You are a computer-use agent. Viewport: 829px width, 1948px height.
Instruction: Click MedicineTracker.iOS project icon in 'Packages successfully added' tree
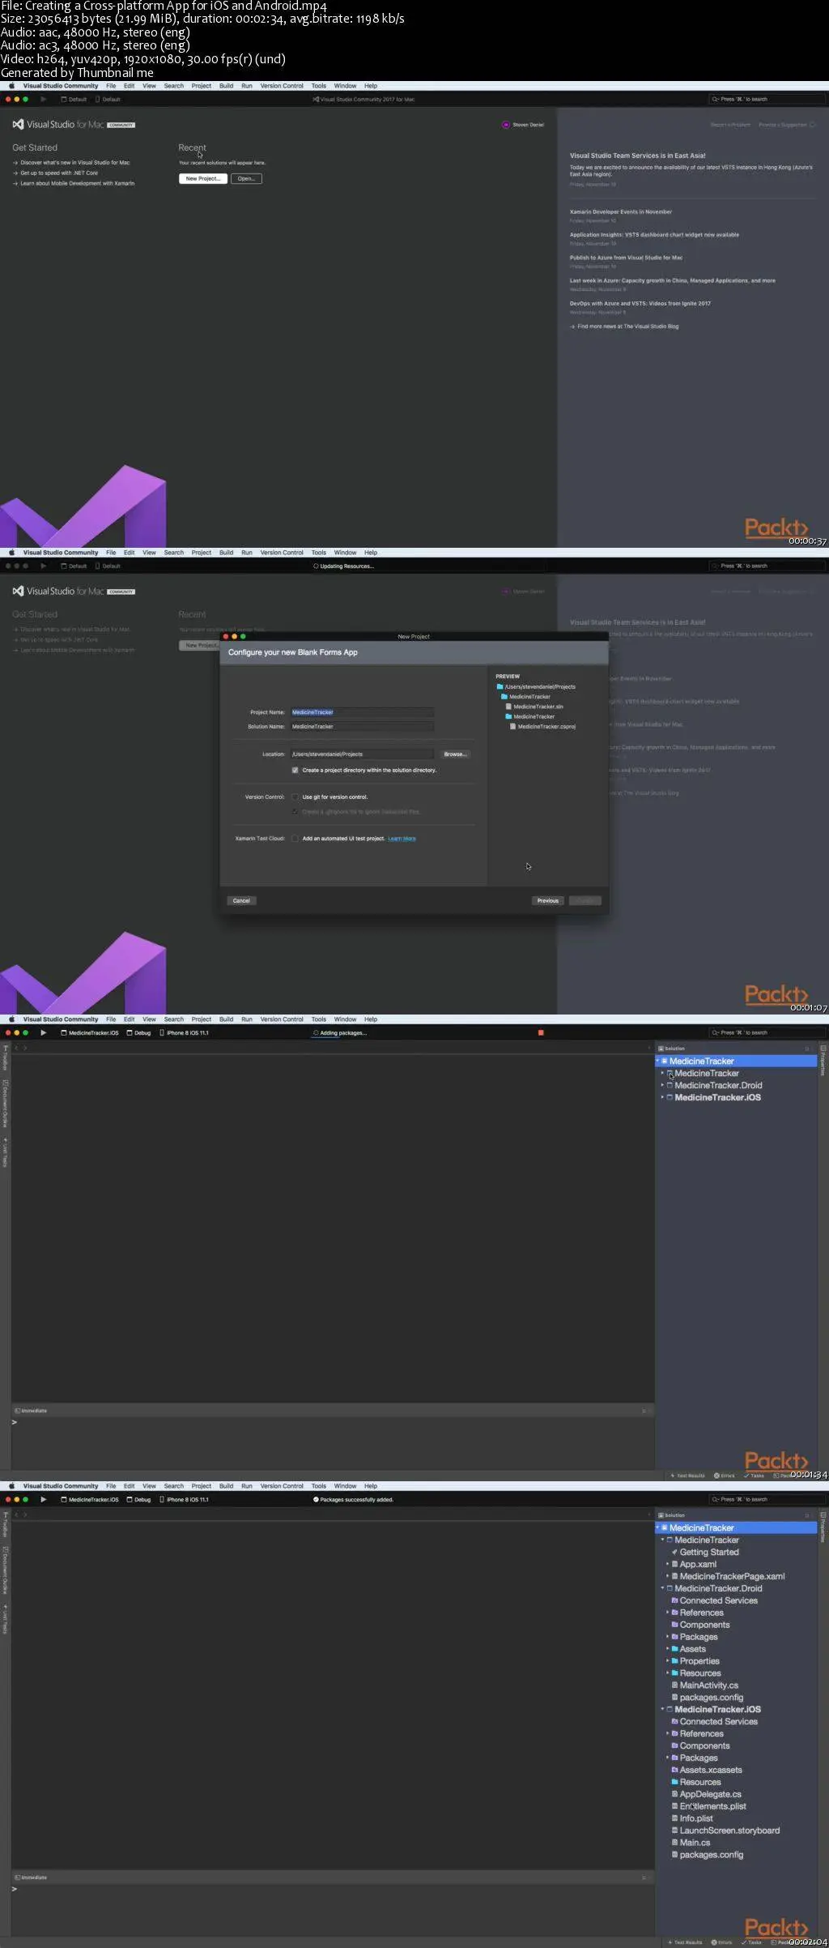[x=670, y=1709]
